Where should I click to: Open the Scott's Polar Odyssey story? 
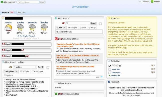point(77,56)
